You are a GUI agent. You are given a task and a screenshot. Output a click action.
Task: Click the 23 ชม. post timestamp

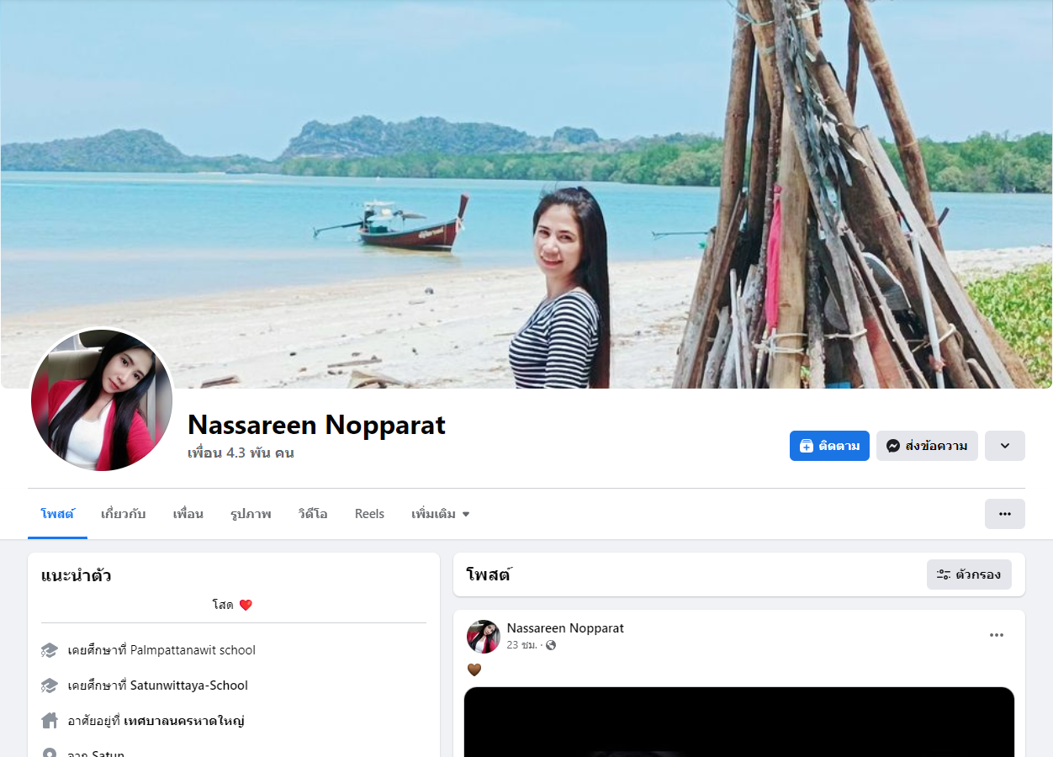521,645
